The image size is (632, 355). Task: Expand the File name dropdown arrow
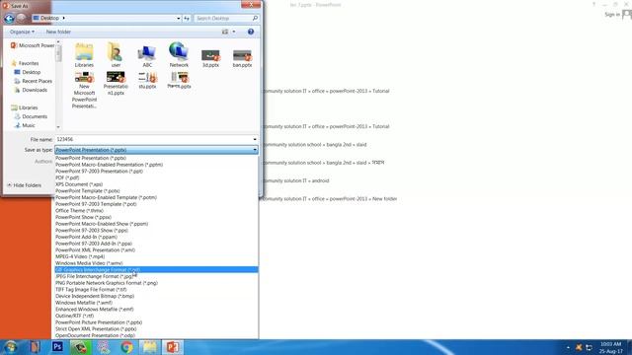(255, 139)
